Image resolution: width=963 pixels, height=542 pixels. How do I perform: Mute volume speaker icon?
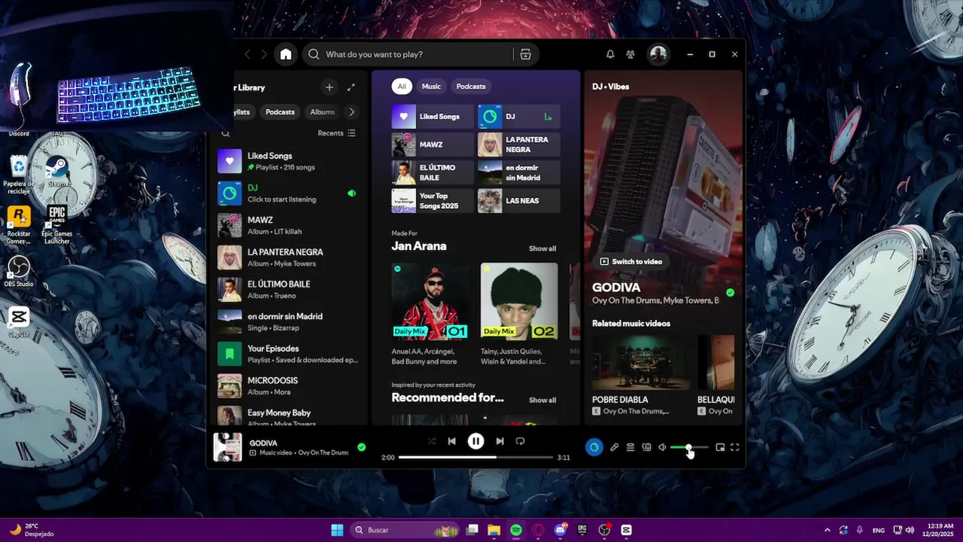click(662, 447)
